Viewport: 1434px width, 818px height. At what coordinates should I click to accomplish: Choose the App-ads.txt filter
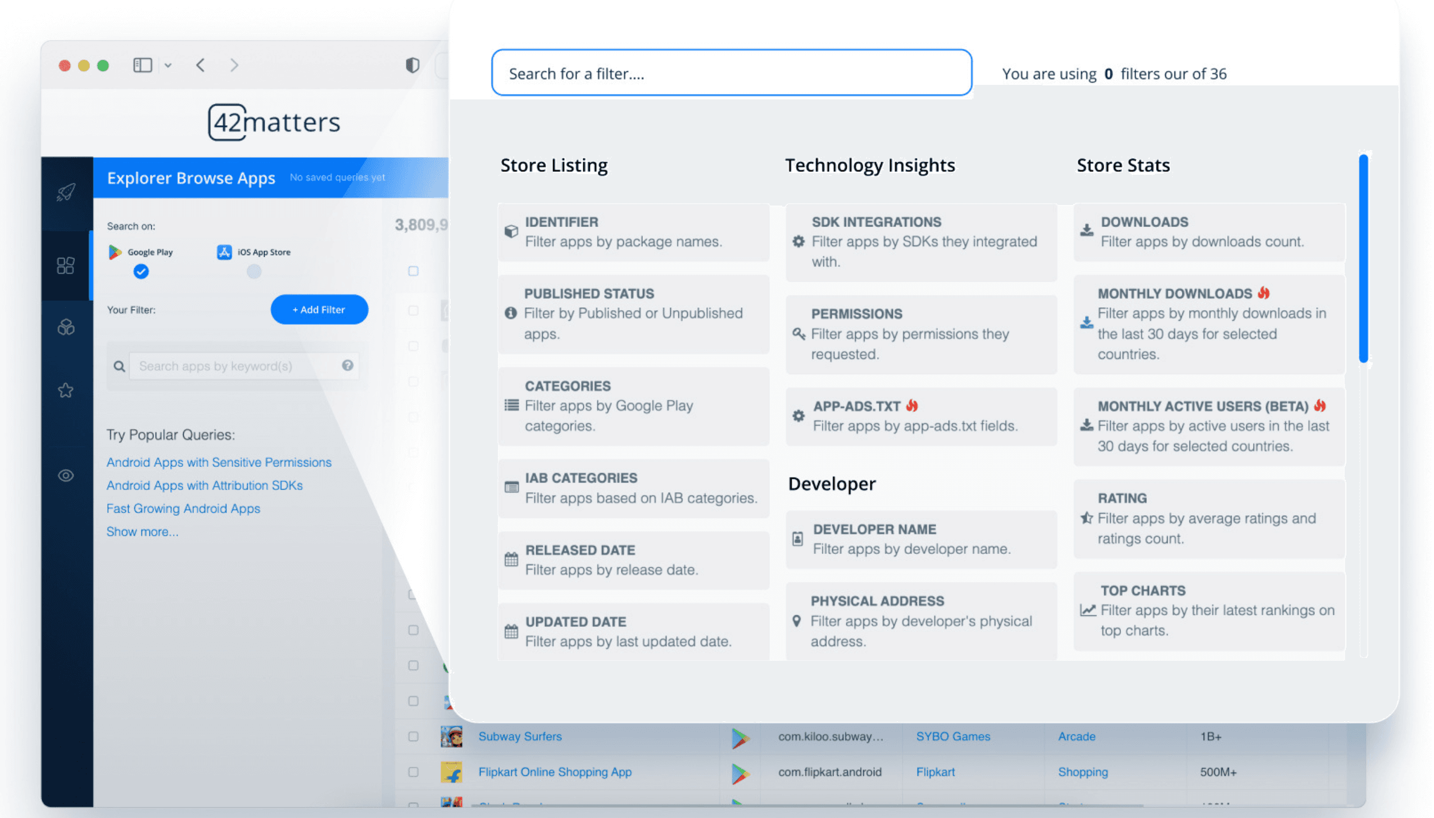pyautogui.click(x=921, y=416)
